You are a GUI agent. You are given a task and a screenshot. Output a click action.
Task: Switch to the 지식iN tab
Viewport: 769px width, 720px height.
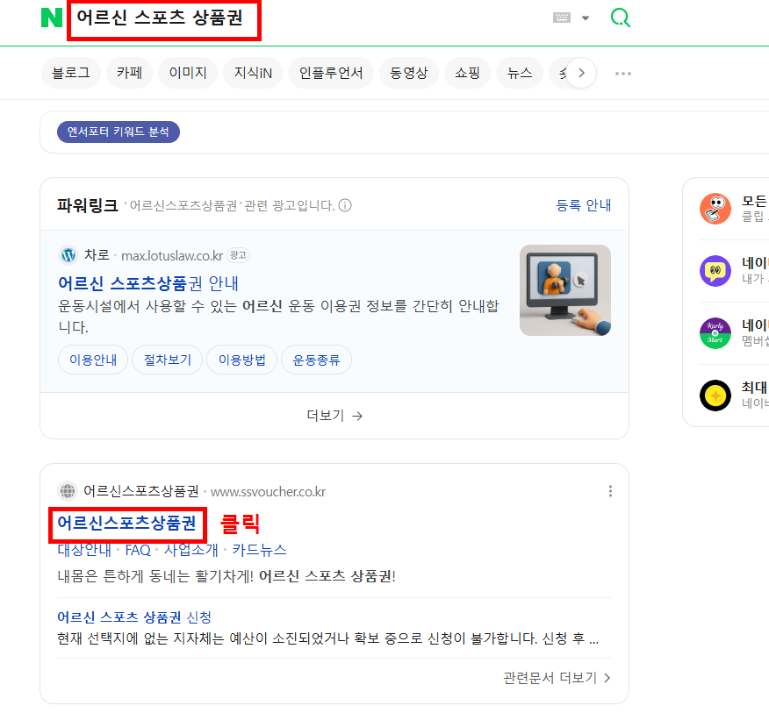253,73
